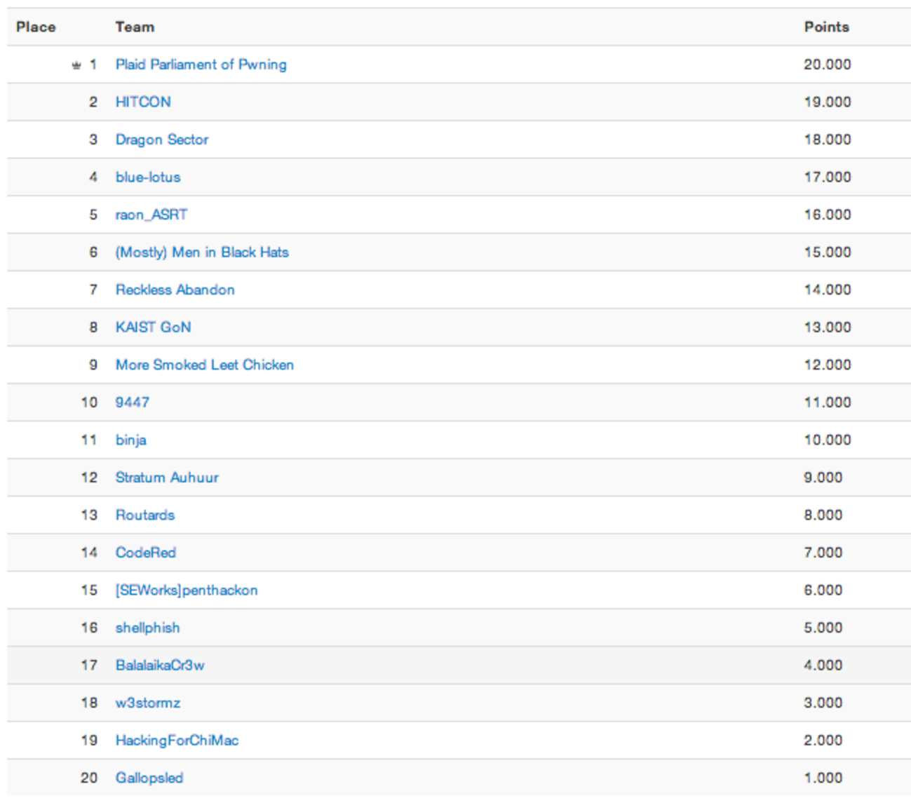Click the KAIST GoN team link

coord(153,328)
